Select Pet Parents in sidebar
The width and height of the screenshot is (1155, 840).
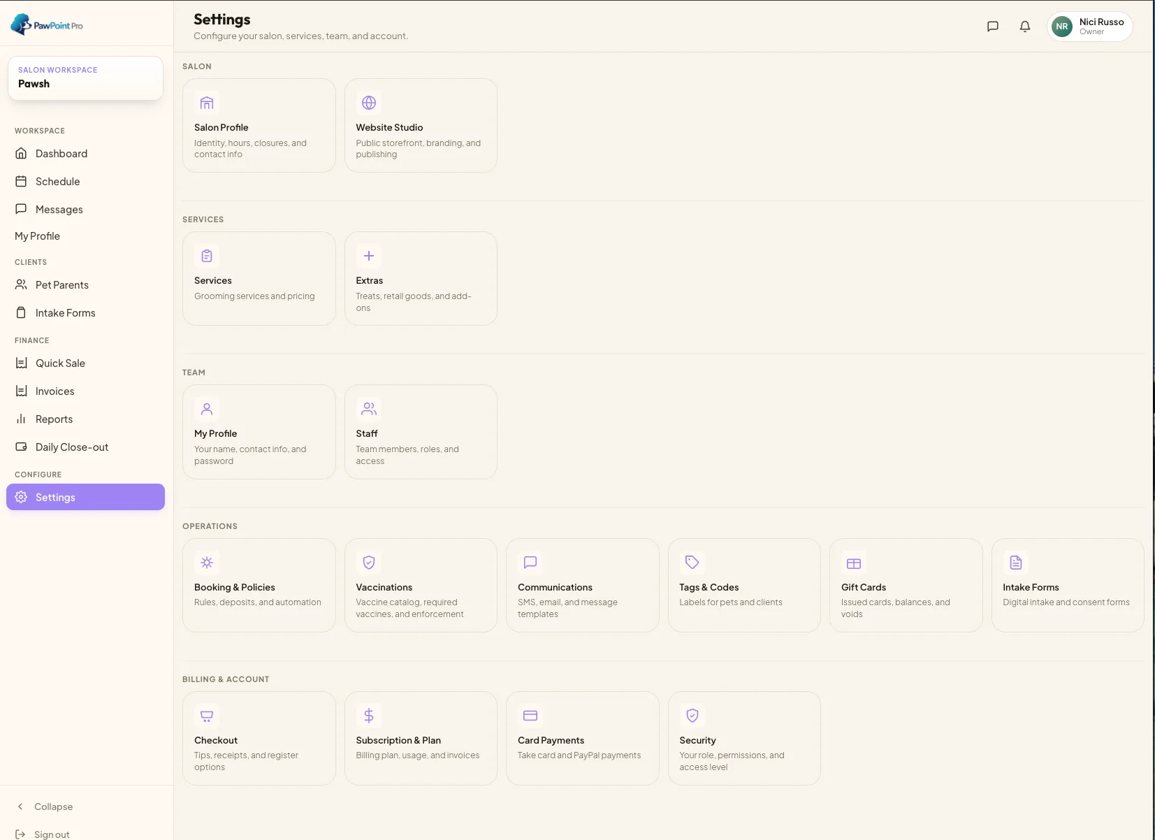[85, 285]
